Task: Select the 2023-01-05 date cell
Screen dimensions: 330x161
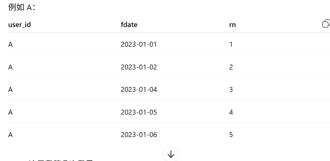Action: [x=139, y=112]
